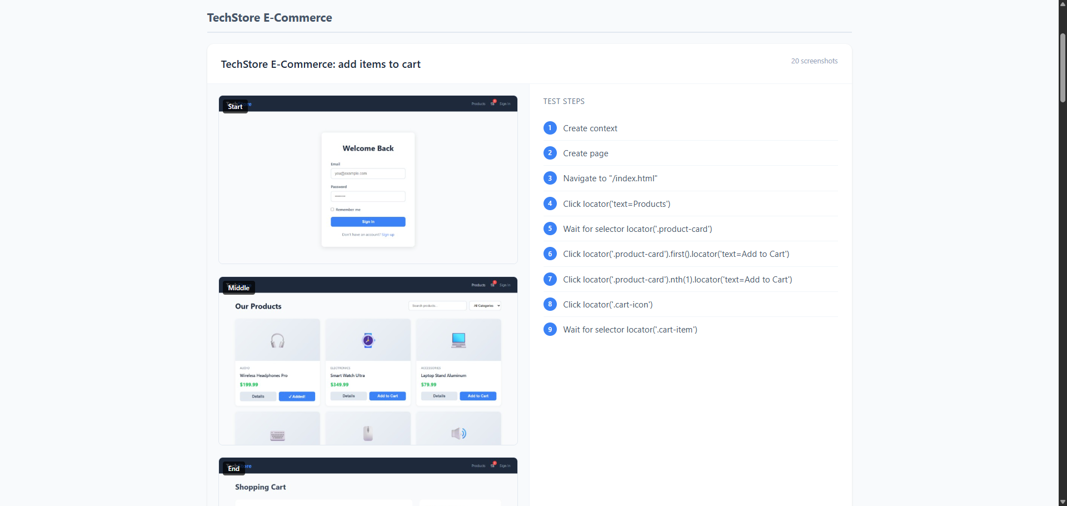Click the laptop image on Laptop Stand card
1067x506 pixels.
click(x=458, y=340)
